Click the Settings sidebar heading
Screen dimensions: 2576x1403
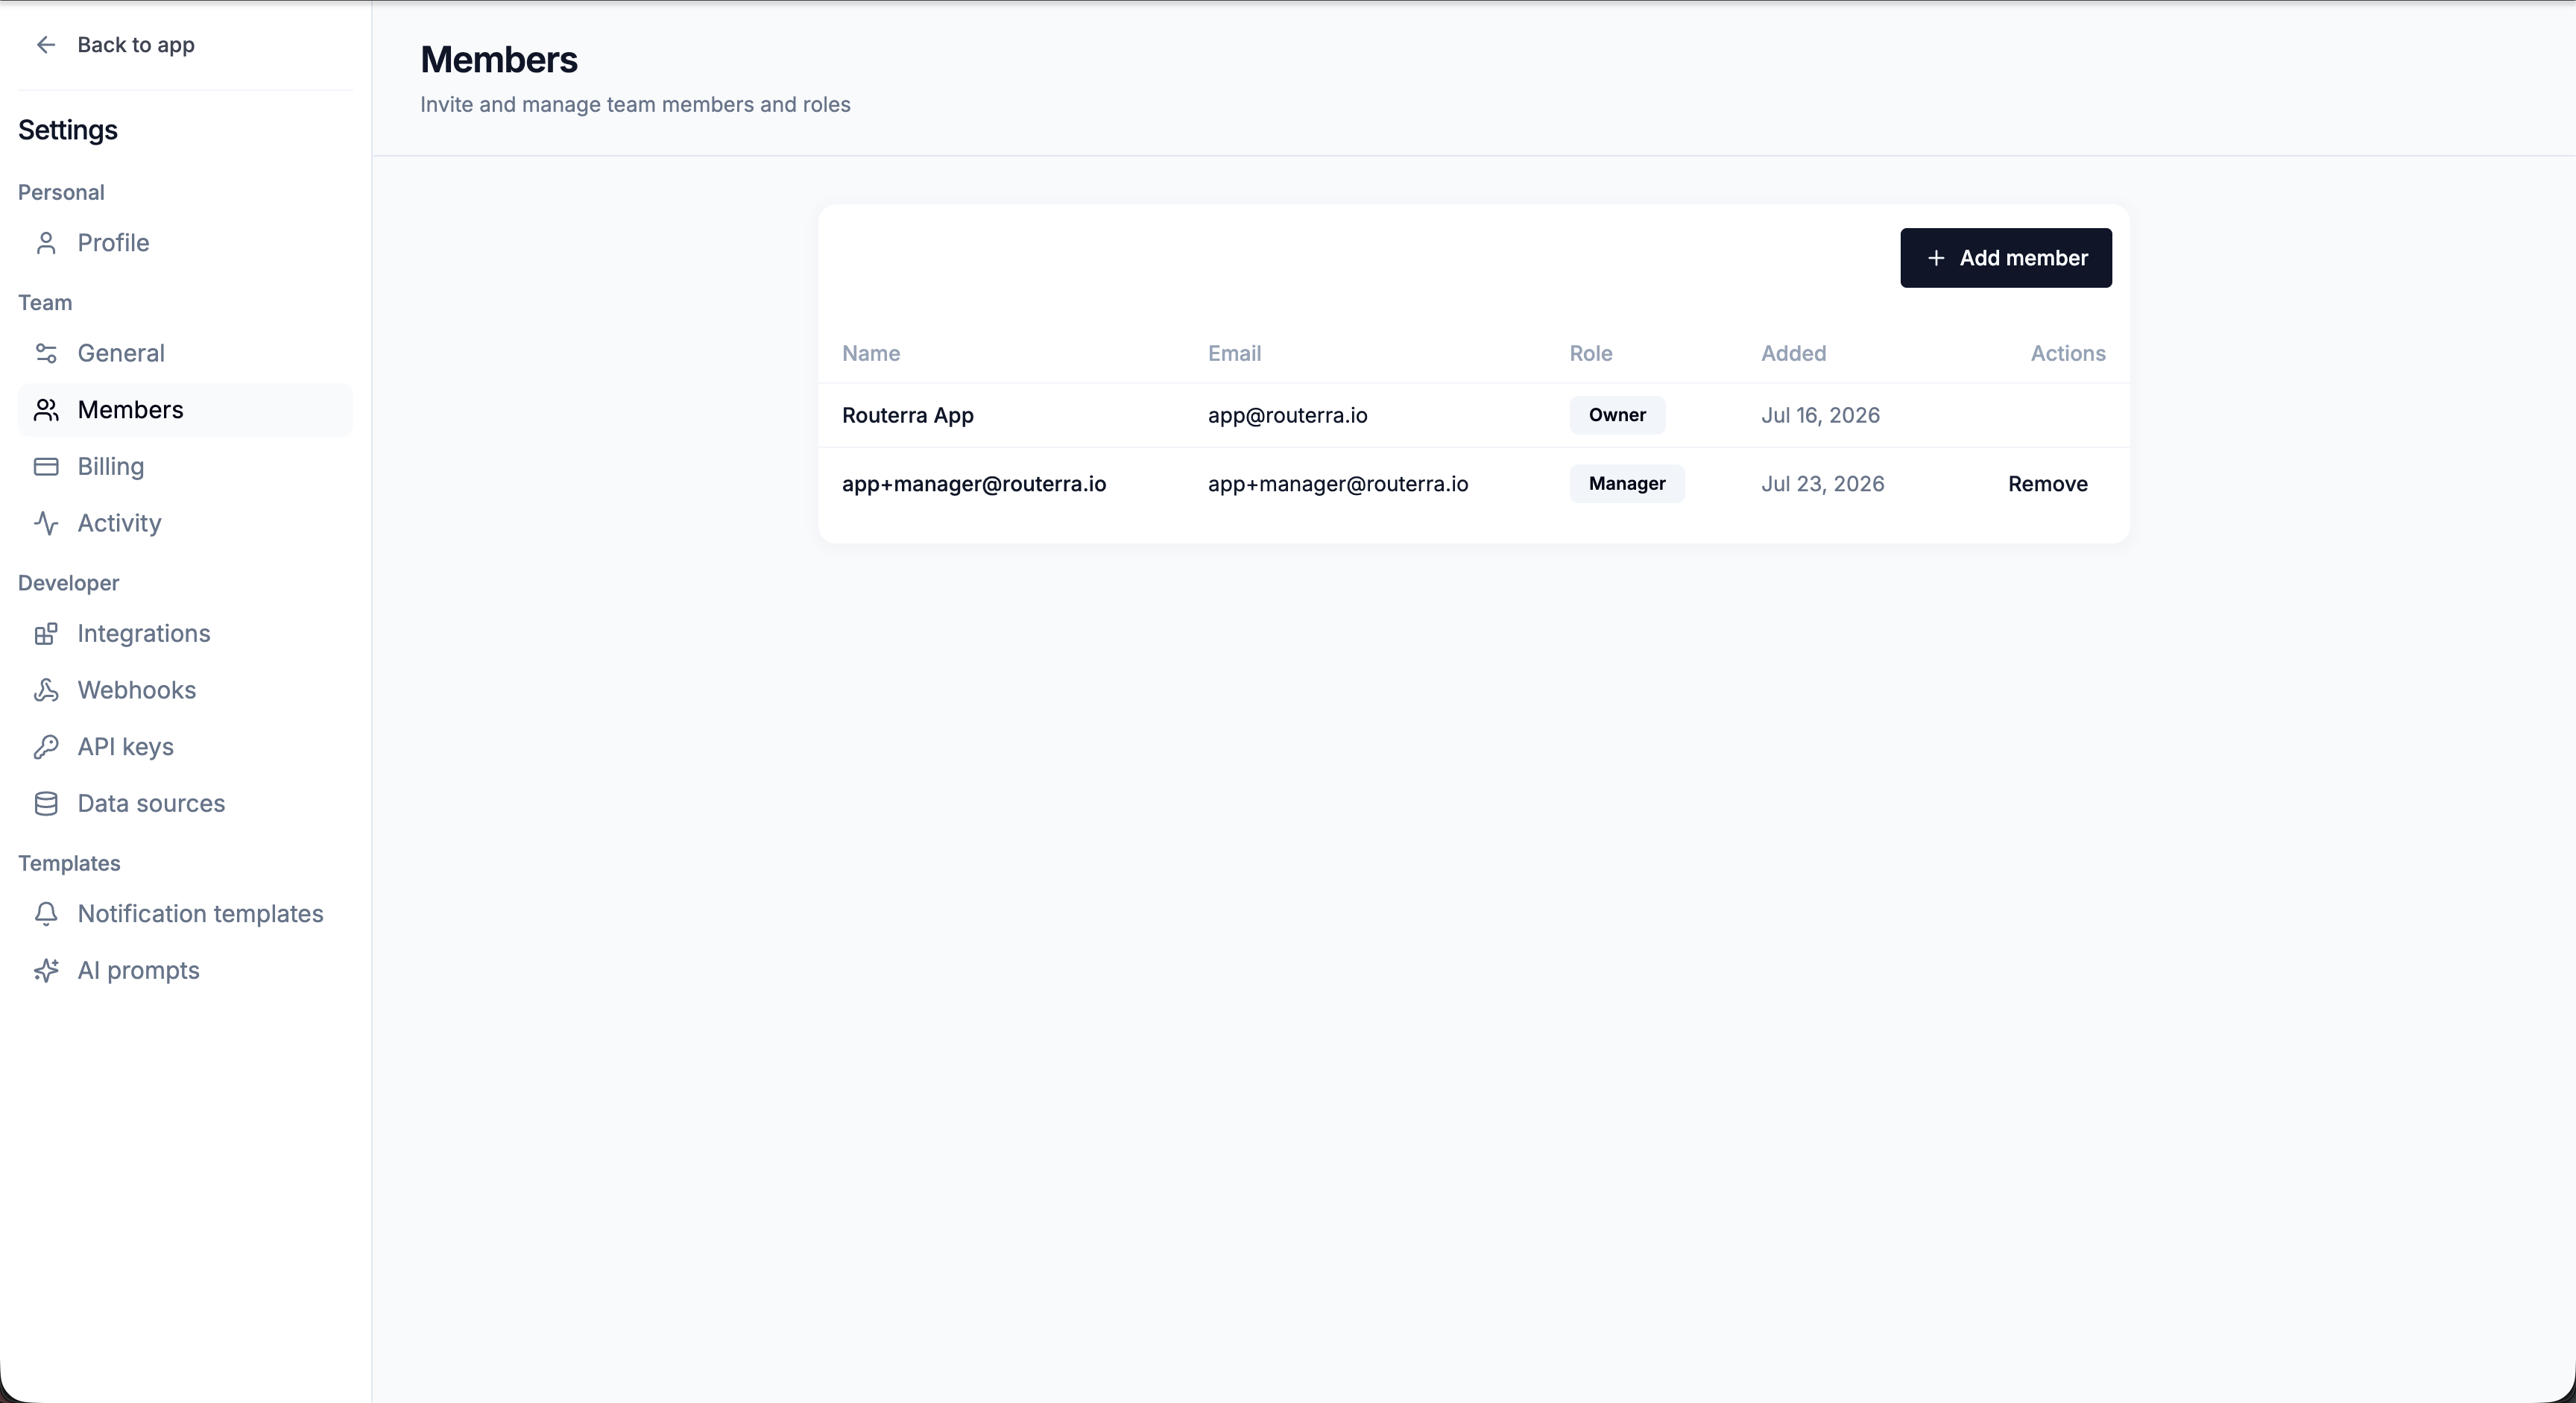[68, 130]
